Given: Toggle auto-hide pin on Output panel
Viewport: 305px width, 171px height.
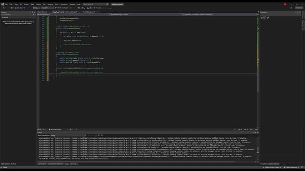Looking at the screenshot, I should click(256, 133).
